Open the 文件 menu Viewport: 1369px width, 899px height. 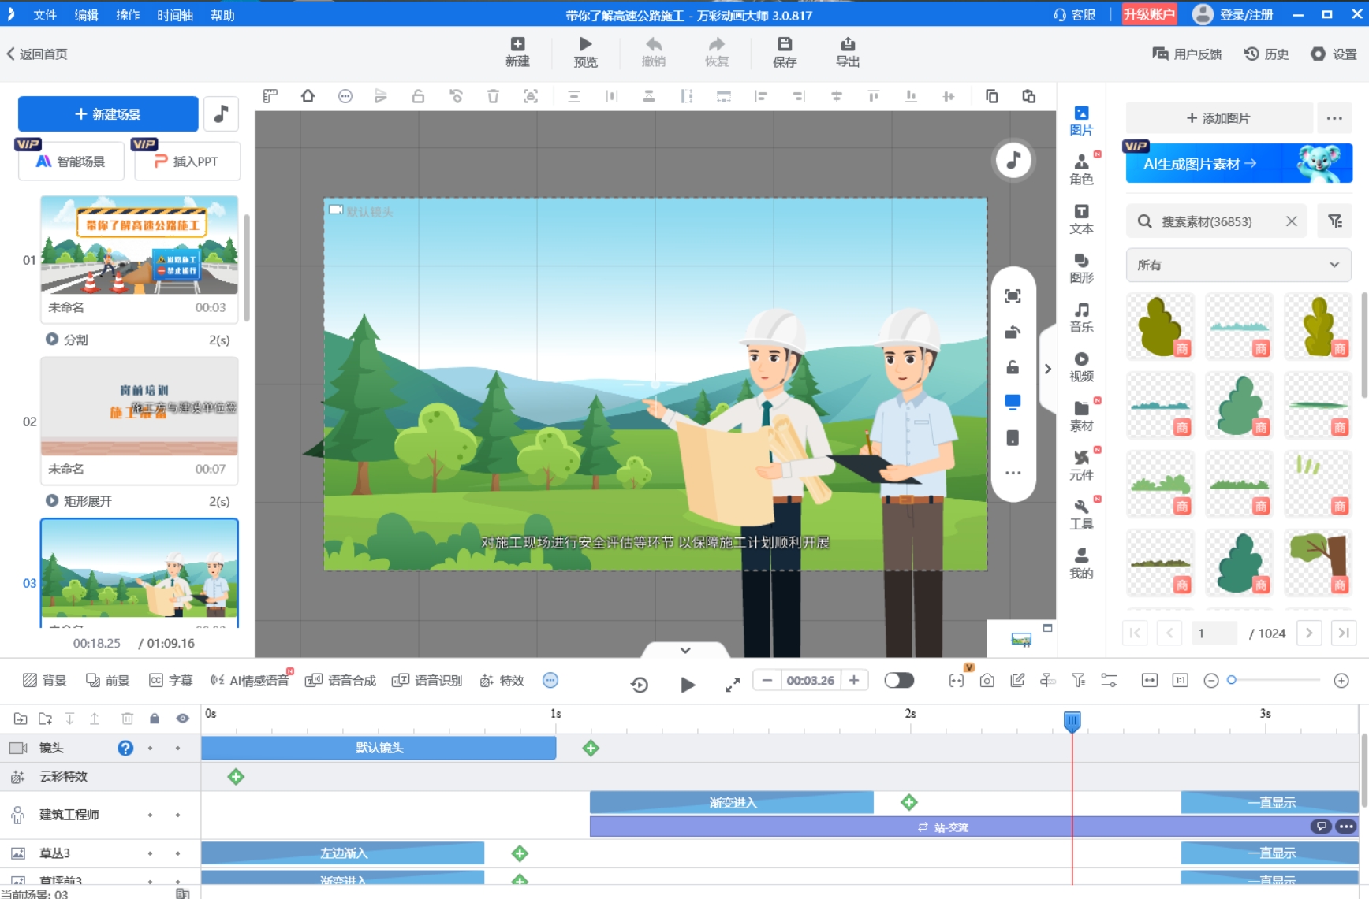[x=45, y=15]
